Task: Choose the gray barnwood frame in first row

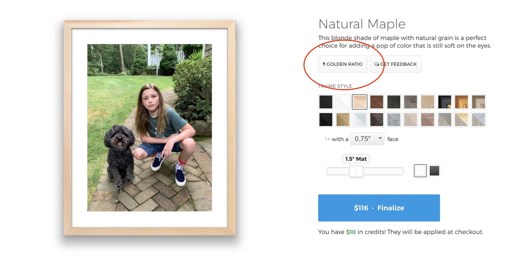Action: tap(410, 102)
